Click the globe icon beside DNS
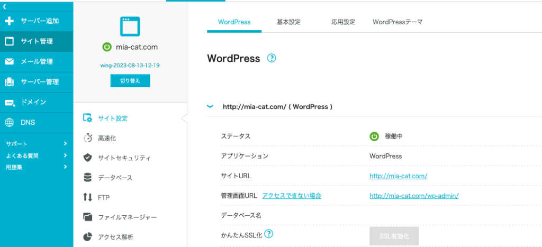 pyautogui.click(x=9, y=123)
